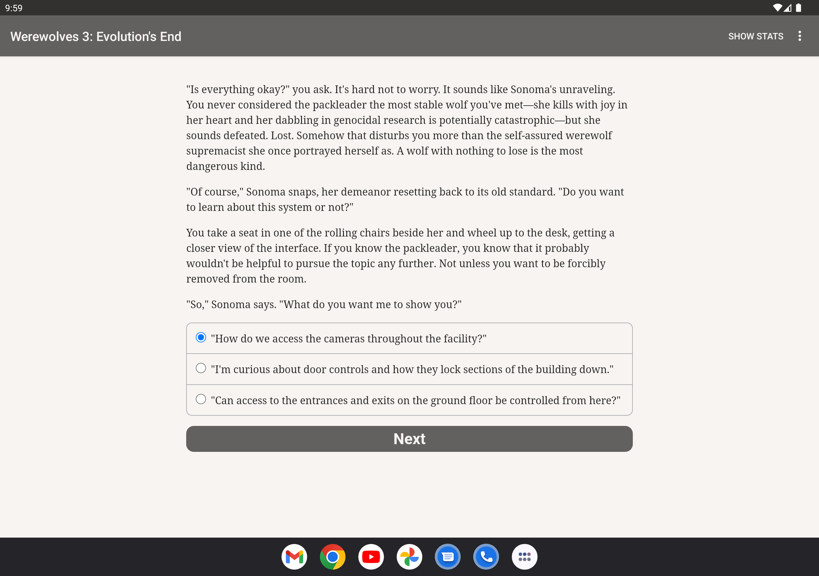Image resolution: width=819 pixels, height=576 pixels.
Task: Open the all apps drawer icon
Action: pos(524,556)
